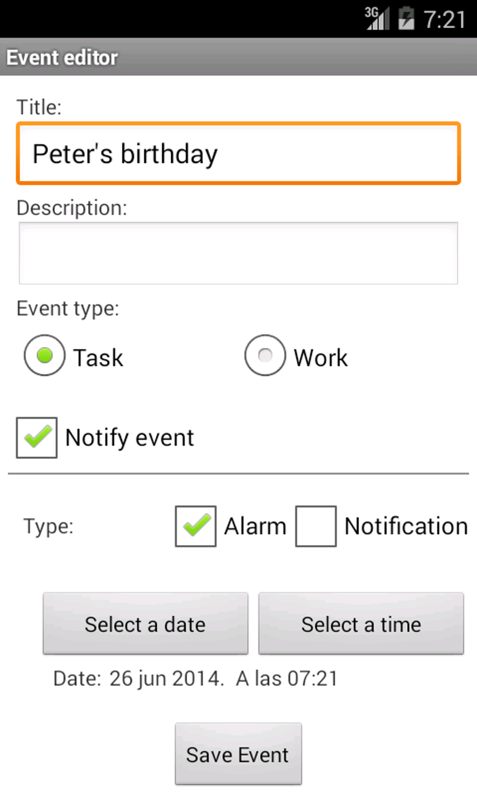Screen dimensions: 477x796
Task: Tap the Notification label text
Action: 406,526
